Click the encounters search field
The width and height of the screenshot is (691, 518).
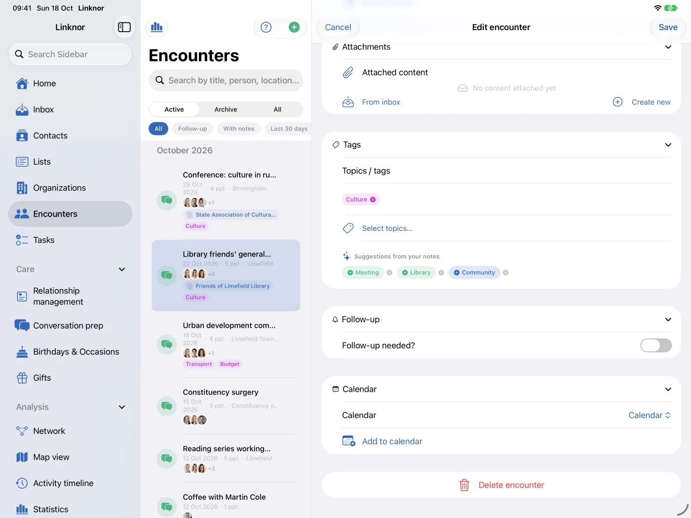pyautogui.click(x=226, y=80)
